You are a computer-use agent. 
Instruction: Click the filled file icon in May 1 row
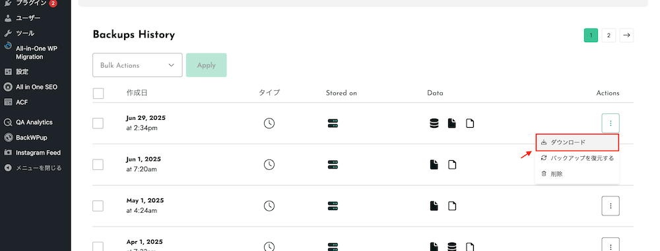point(434,206)
